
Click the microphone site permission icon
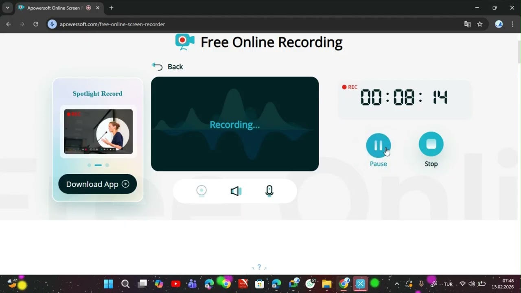point(52,24)
